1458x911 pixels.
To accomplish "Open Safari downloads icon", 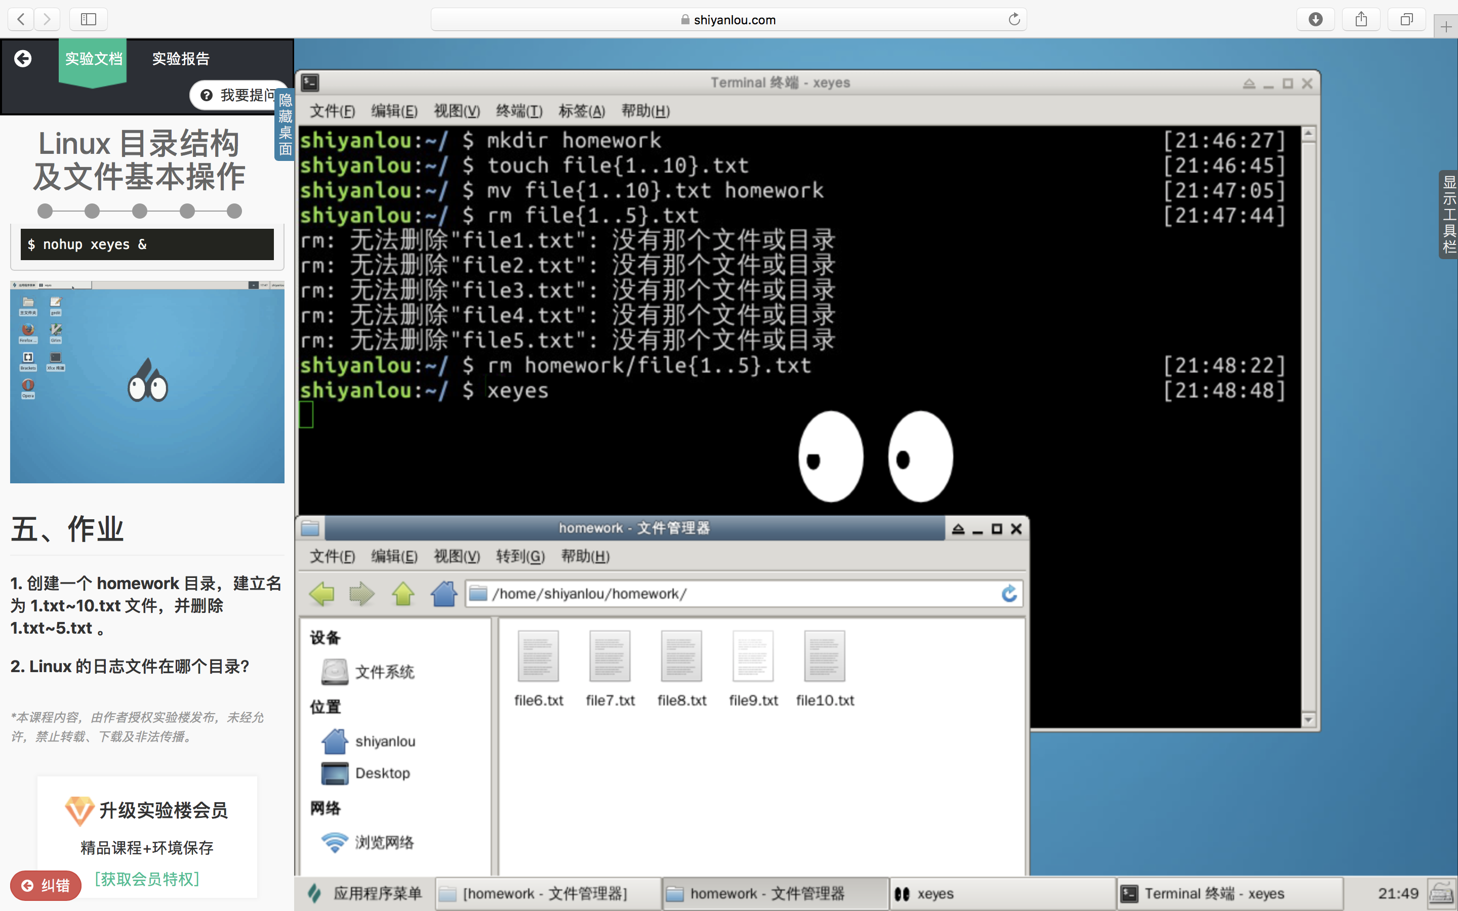I will [1315, 19].
